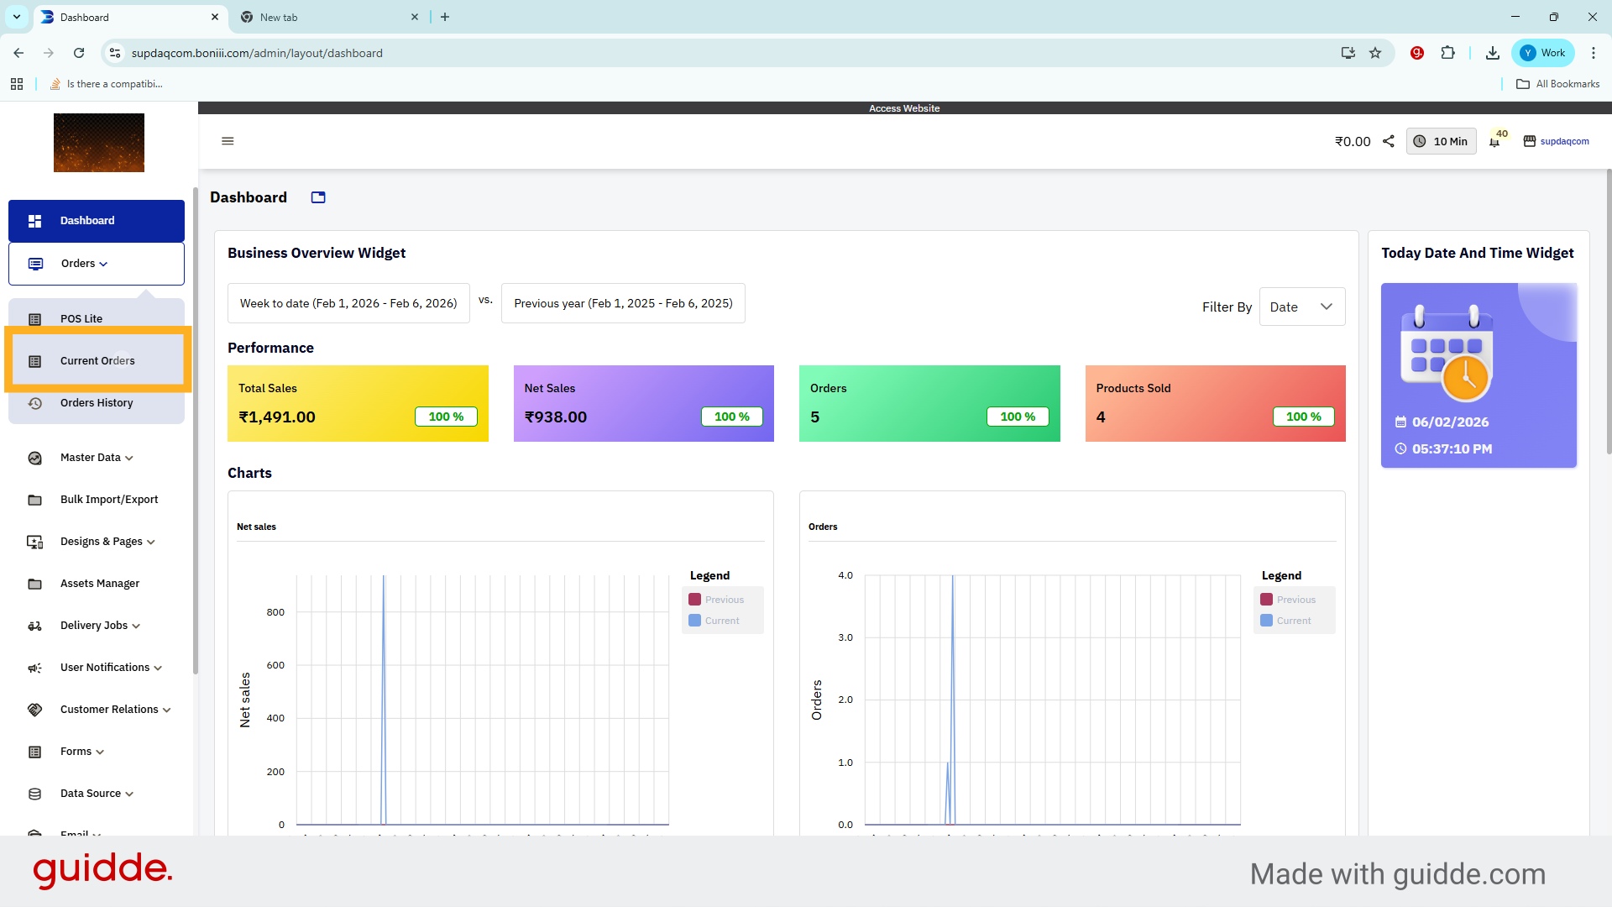Viewport: 1612px width, 907px height.
Task: Toggle Previous series in Net sales legend
Action: pyautogui.click(x=716, y=600)
